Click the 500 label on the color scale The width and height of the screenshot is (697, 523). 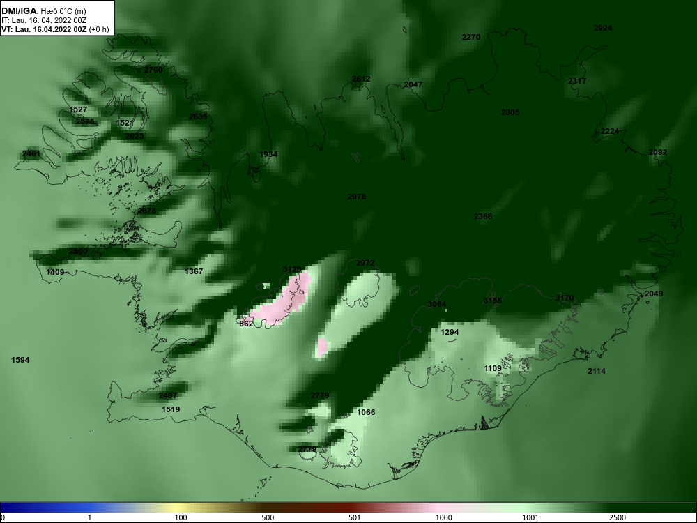[x=268, y=517]
